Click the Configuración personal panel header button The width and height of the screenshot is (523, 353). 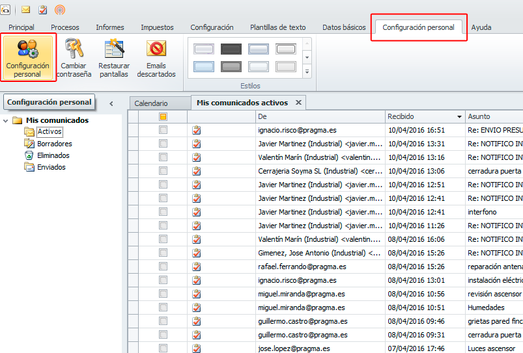tap(49, 102)
